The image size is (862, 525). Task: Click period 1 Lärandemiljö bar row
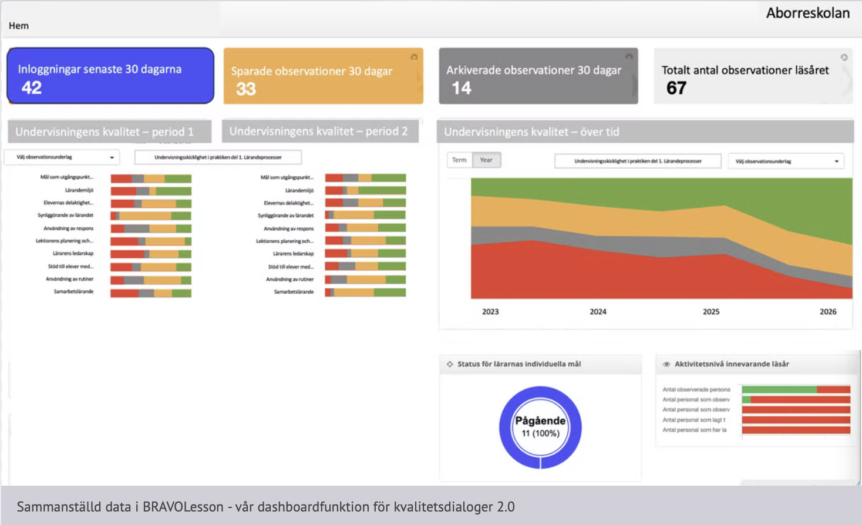click(151, 191)
